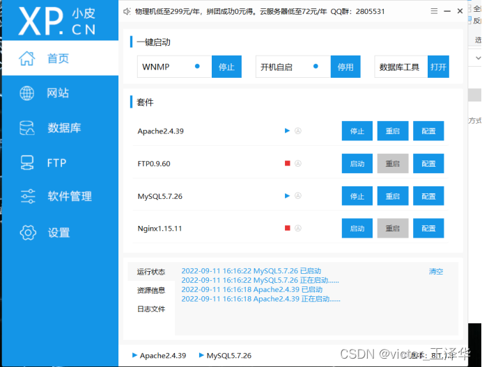Click Apache2.4.39 in the bottom status bar
The image size is (482, 367).
pos(160,356)
